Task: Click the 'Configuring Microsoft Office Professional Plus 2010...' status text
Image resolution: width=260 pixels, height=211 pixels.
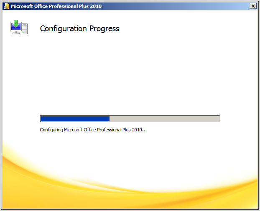Action: click(93, 130)
